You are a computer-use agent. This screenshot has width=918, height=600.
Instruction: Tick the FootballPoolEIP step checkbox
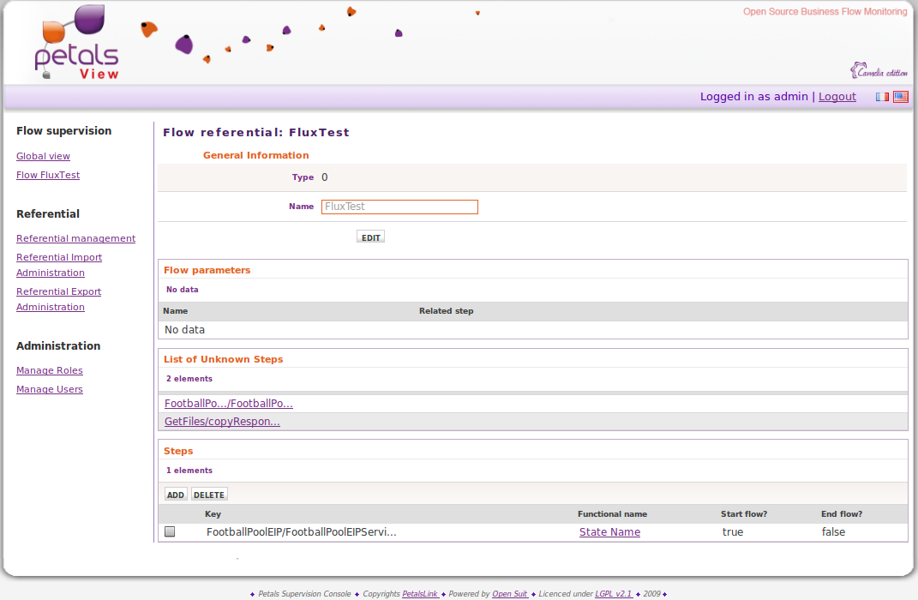pyautogui.click(x=170, y=531)
